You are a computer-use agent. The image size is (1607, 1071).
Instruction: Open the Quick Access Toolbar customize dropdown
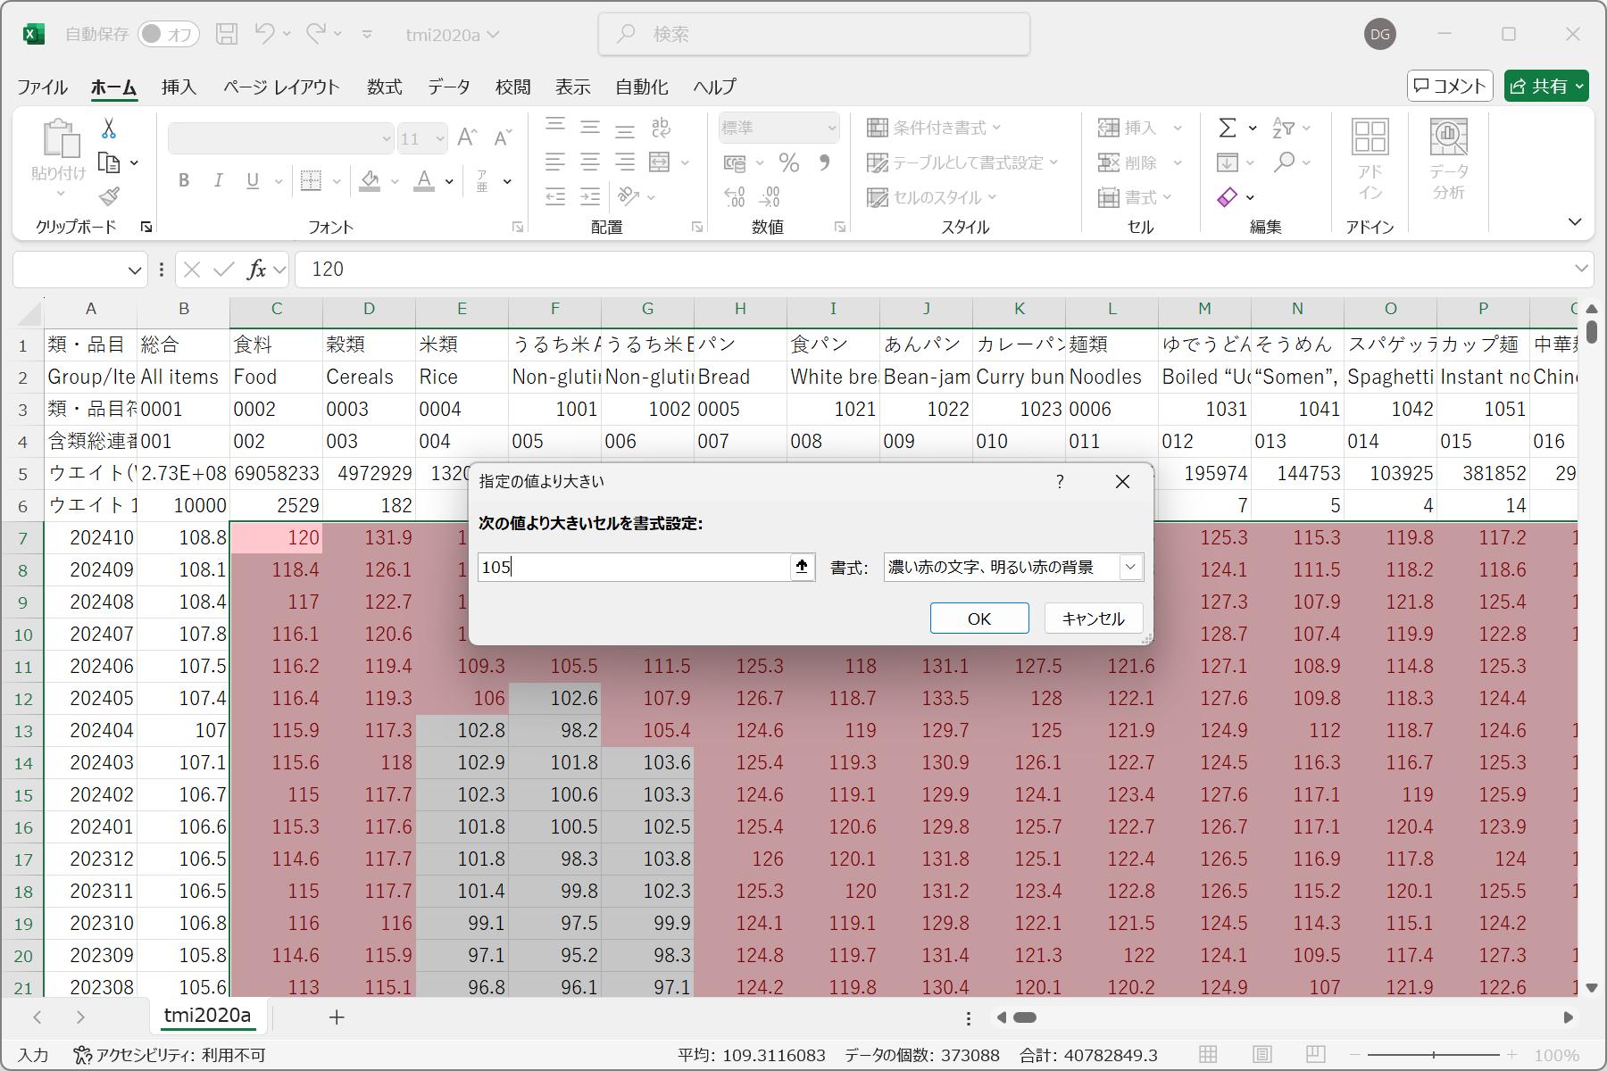click(x=367, y=34)
